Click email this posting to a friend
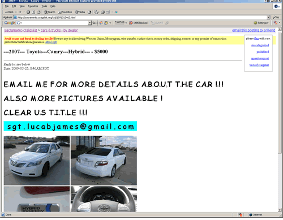 254,31
